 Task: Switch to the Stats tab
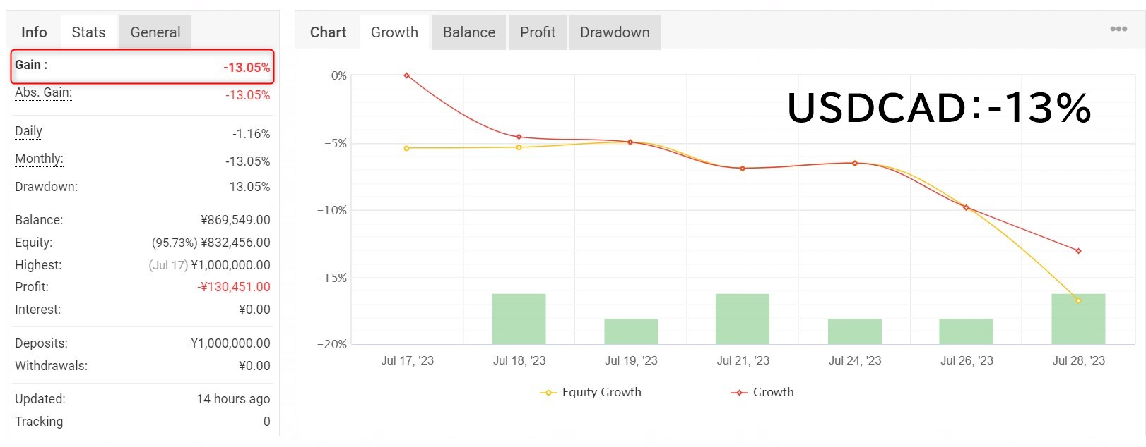coord(88,32)
